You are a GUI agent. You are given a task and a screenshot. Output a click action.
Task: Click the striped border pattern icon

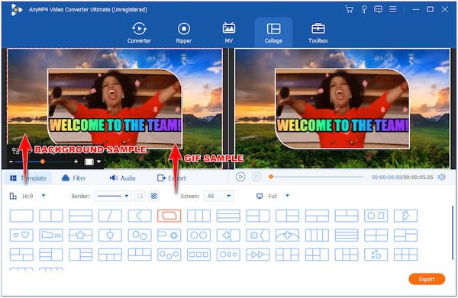[154, 196]
